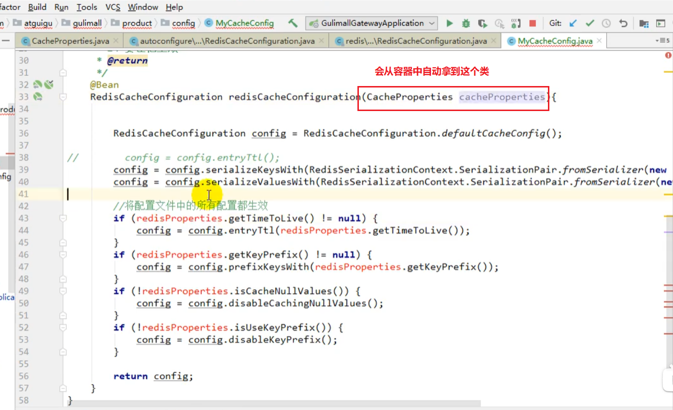Screen dimensions: 673x410
Task: Click the red error indicator atop the scrollbar
Action: pyautogui.click(x=668, y=56)
